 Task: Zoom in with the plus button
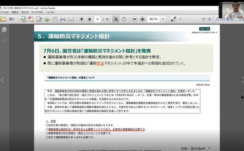pos(142,19)
